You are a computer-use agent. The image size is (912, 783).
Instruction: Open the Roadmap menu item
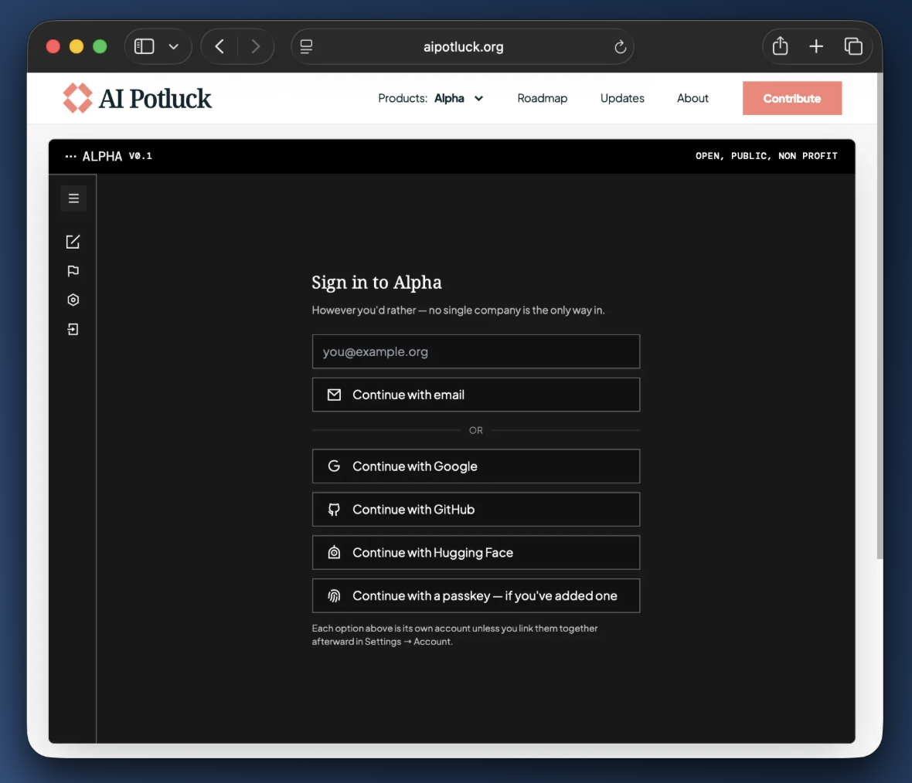pyautogui.click(x=542, y=98)
